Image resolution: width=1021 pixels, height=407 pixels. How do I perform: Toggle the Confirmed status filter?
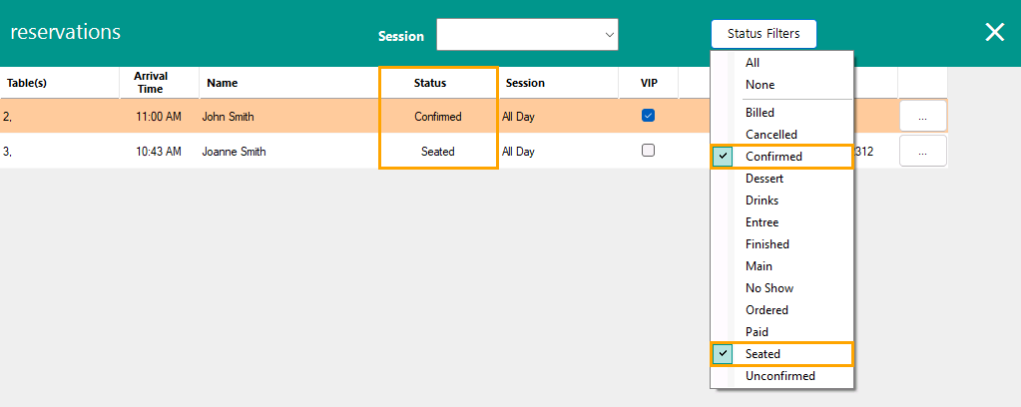coord(773,157)
